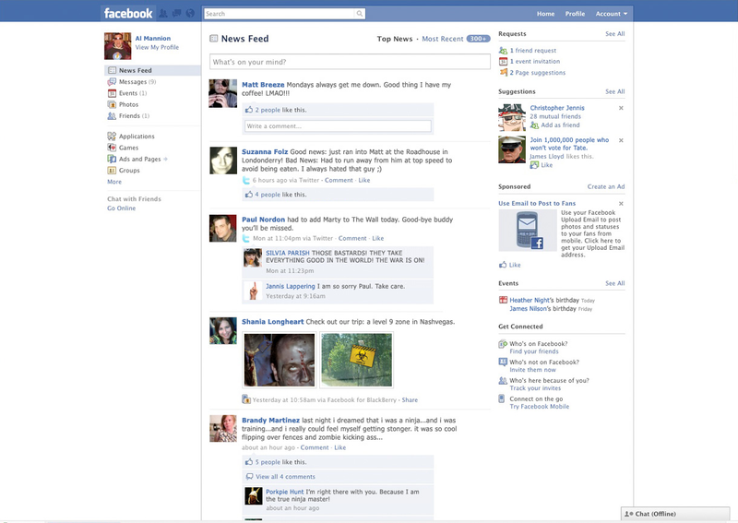This screenshot has width=738, height=523.
Task: Click Track your invites link
Action: coord(535,388)
